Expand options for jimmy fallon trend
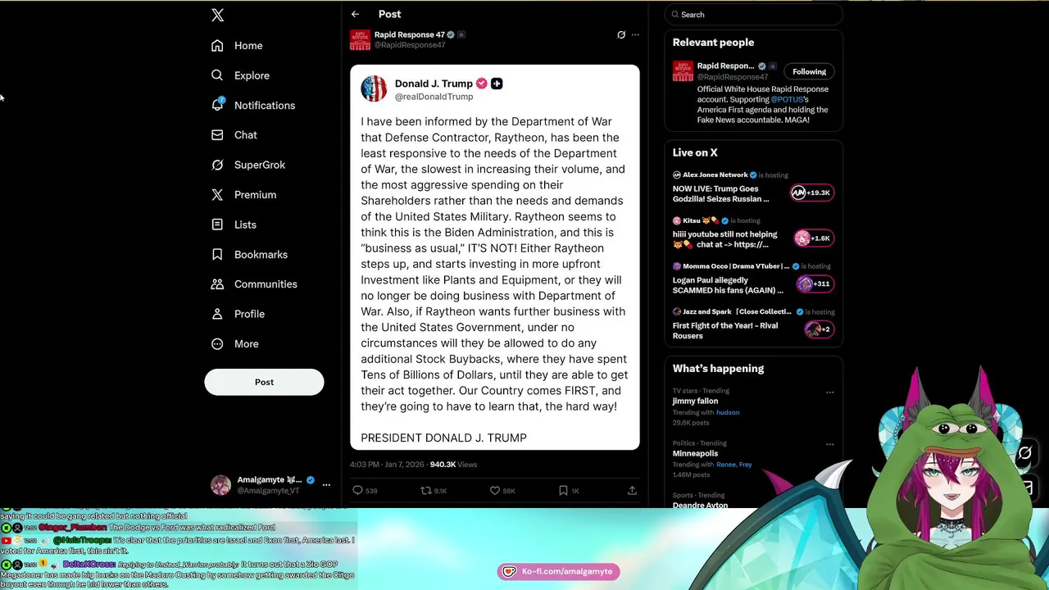1049x590 pixels. pos(829,392)
